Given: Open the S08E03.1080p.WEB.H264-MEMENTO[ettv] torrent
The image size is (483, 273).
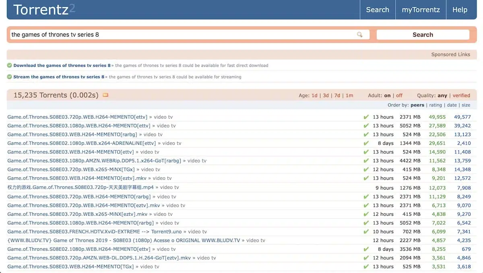Looking at the screenshot, I should tap(80, 126).
